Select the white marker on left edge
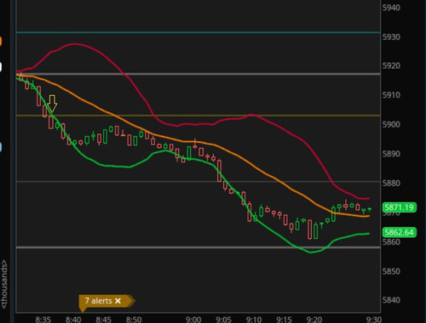 pyautogui.click(x=1, y=67)
